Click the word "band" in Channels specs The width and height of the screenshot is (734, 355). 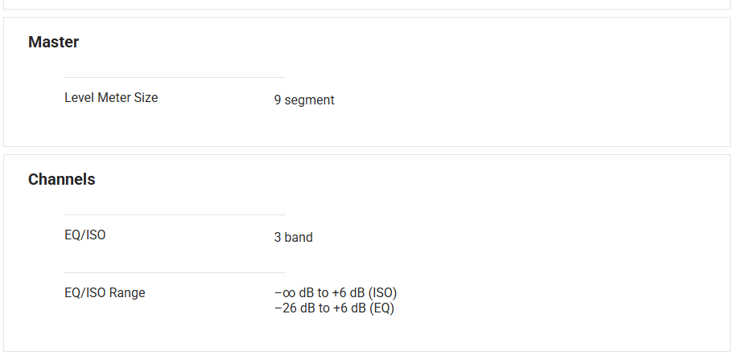298,238
